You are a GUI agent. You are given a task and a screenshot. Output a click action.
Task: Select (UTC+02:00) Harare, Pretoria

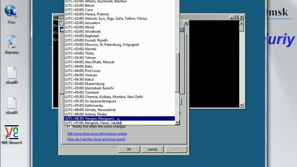pos(120,14)
